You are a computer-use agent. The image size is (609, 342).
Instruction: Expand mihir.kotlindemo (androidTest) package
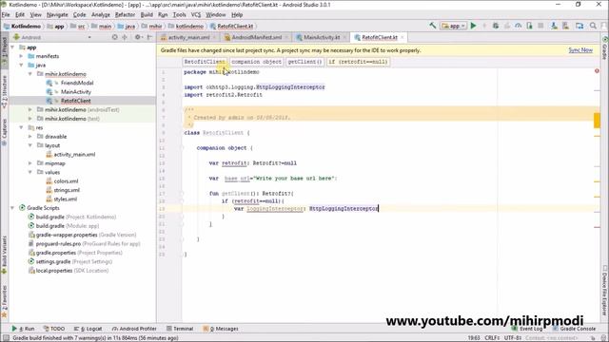[30, 110]
